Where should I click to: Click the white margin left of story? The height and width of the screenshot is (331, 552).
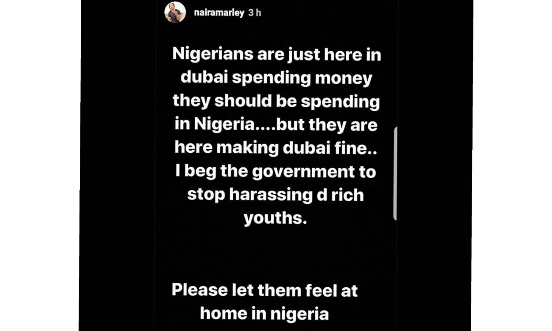point(40,165)
